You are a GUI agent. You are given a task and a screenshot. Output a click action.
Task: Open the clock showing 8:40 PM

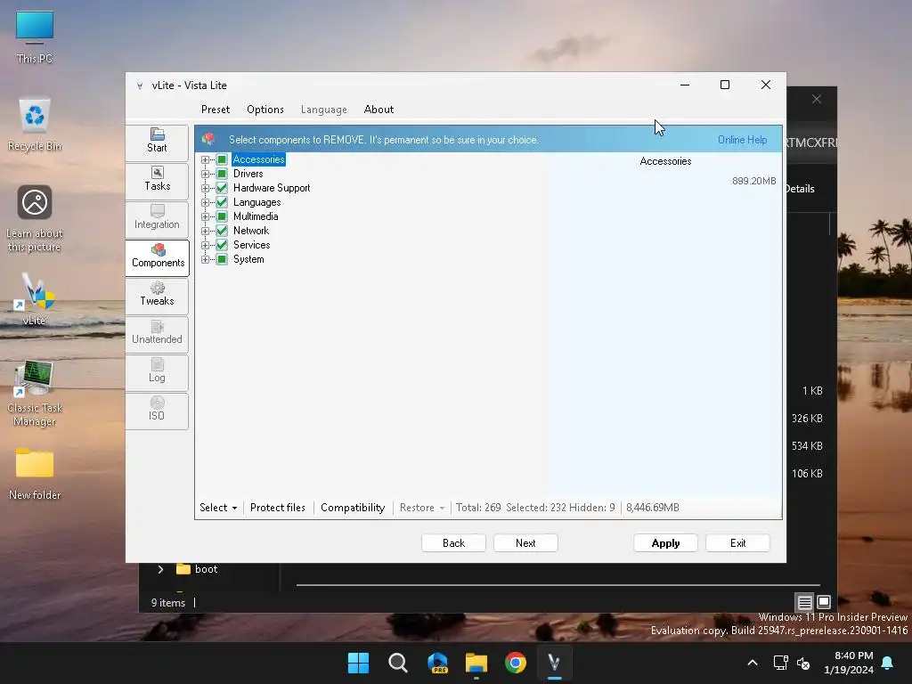click(x=849, y=663)
